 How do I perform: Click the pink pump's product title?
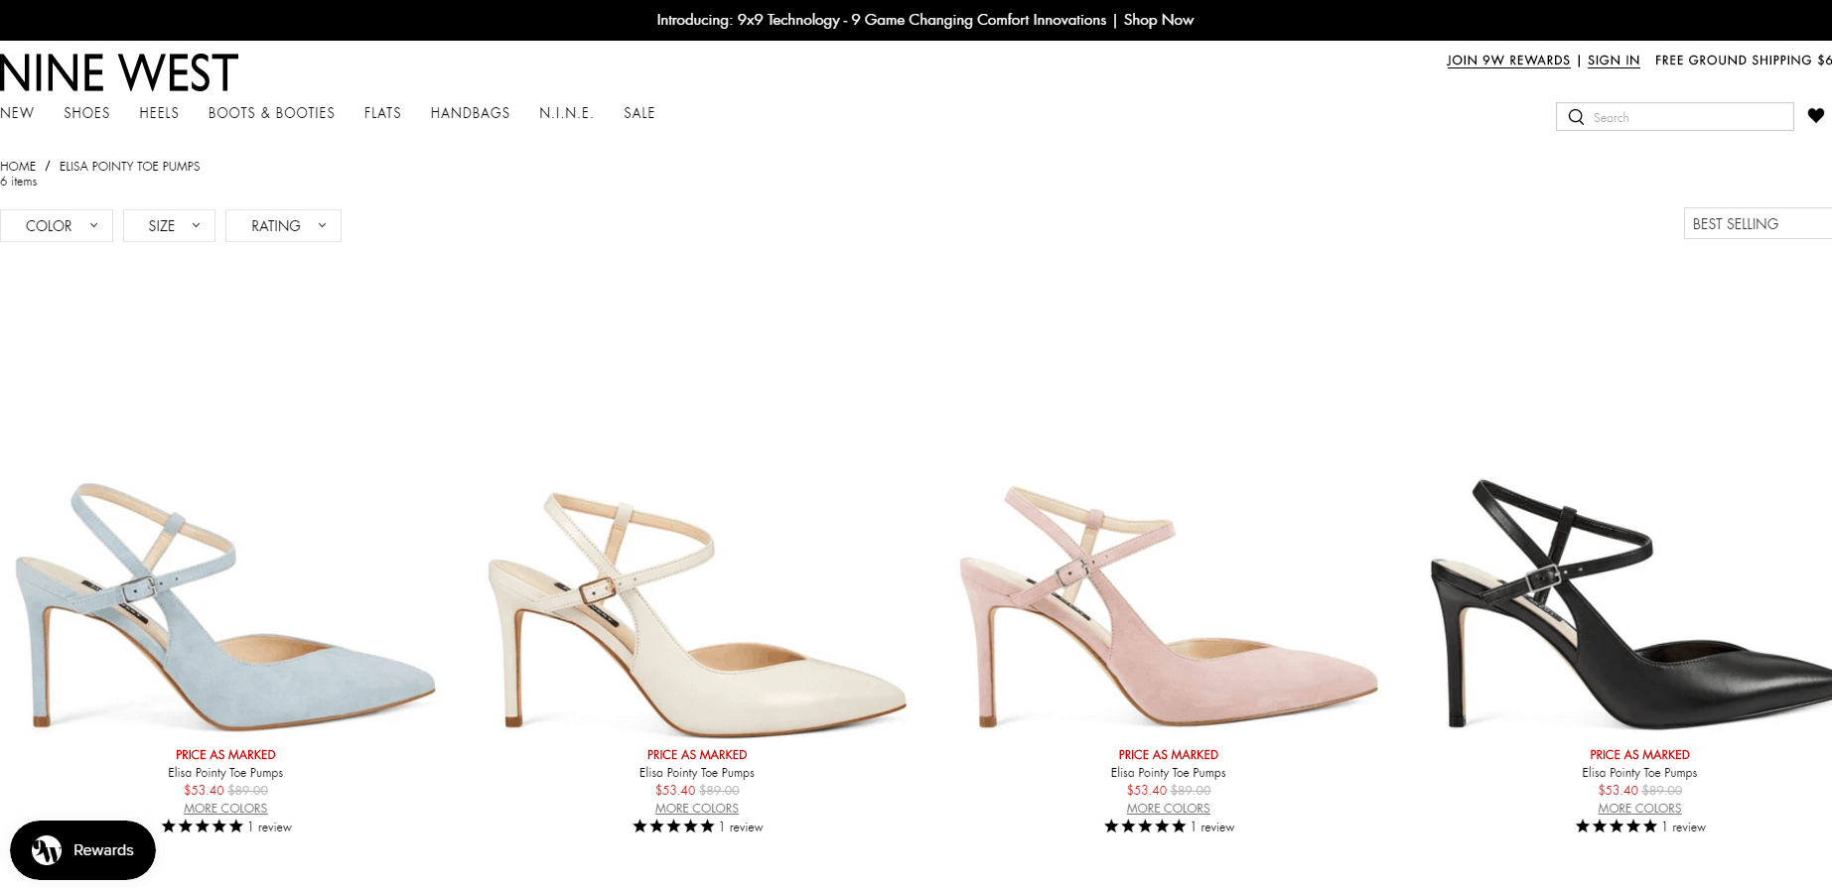pos(1169,773)
